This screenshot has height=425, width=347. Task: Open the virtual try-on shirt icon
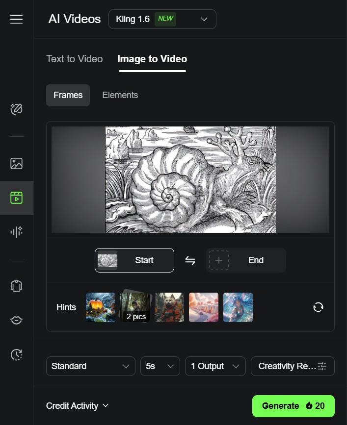click(17, 286)
